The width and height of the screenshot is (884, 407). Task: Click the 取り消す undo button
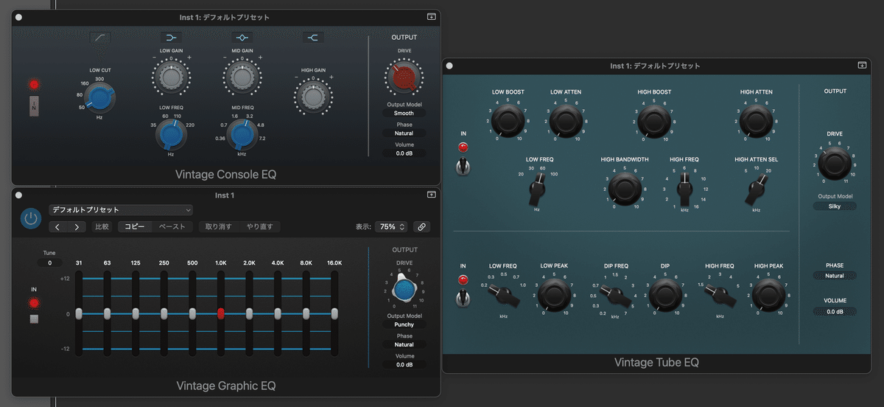coord(219,226)
